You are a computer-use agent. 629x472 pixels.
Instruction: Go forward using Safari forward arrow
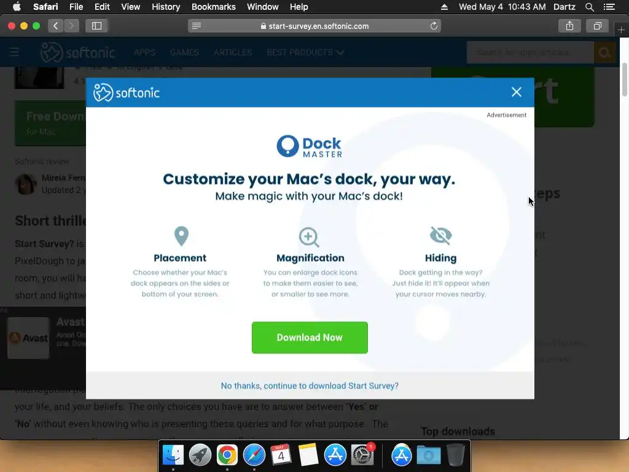(x=71, y=26)
